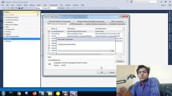This screenshot has height=96, width=172.
Task: Click the Find in Files toolbar icon
Action: pyautogui.click(x=68, y=8)
